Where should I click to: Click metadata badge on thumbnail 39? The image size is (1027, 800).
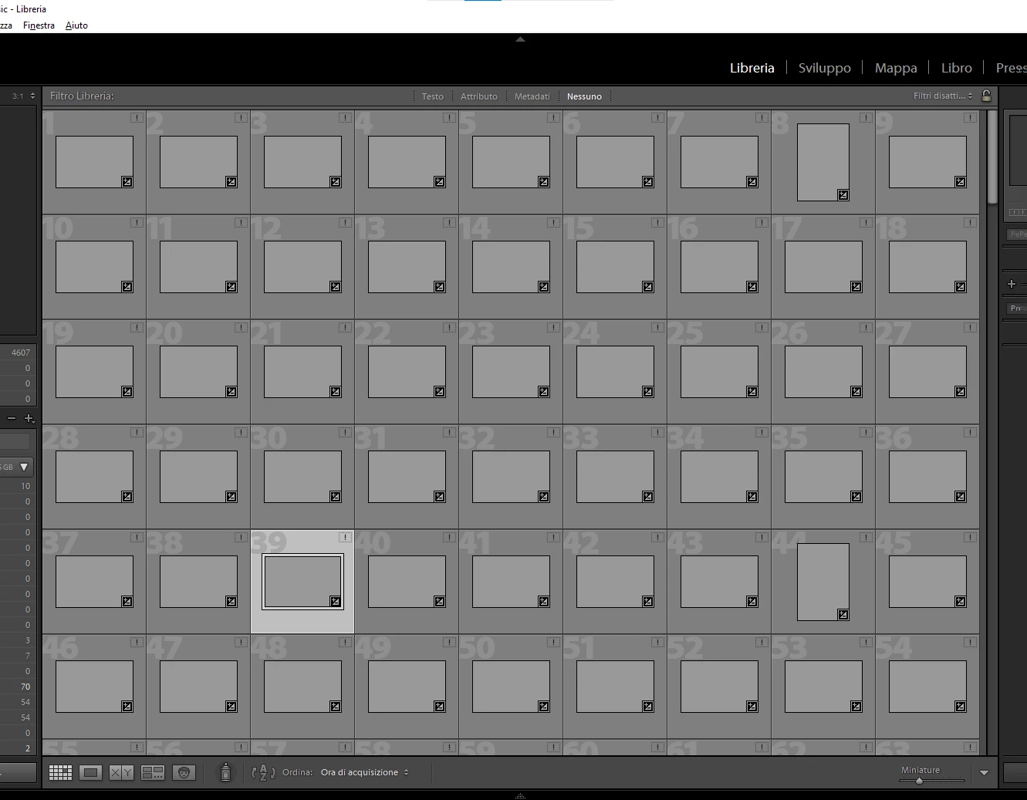(x=336, y=602)
